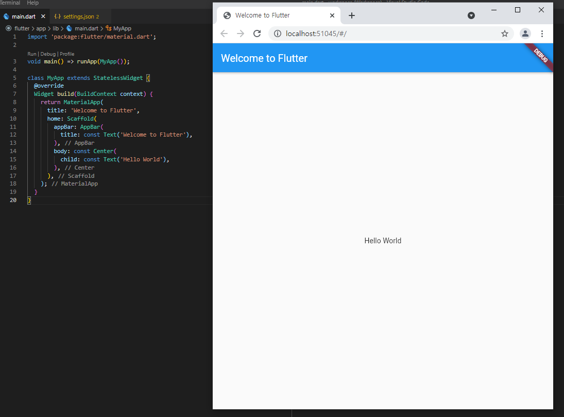This screenshot has width=564, height=417.
Task: Minimize the Chrome window
Action: [494, 10]
